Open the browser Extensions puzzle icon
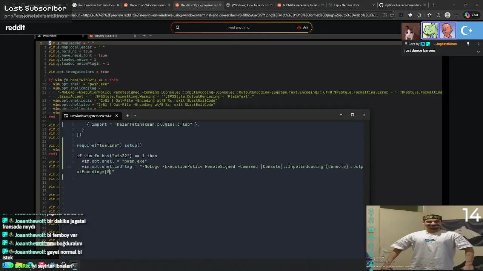Image resolution: width=483 pixels, height=271 pixels. click(x=419, y=15)
